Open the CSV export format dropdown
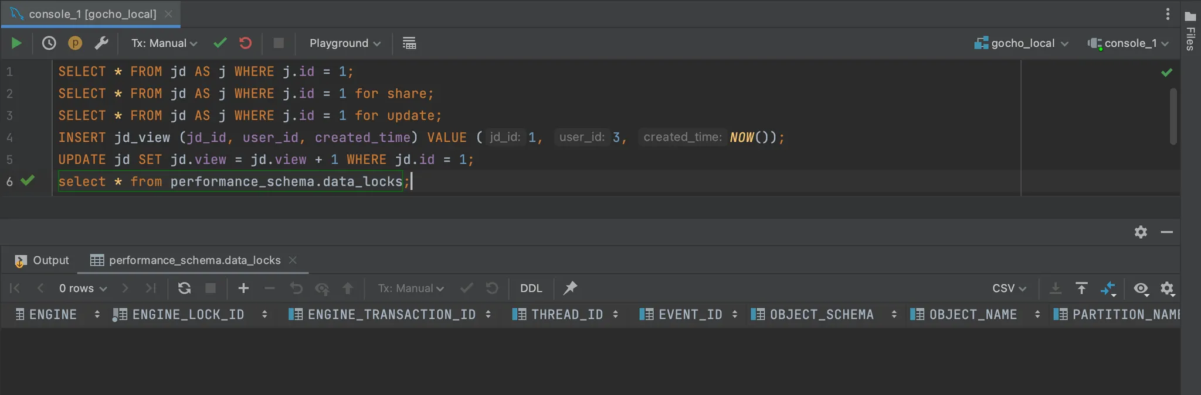This screenshot has height=395, width=1201. (x=1009, y=288)
